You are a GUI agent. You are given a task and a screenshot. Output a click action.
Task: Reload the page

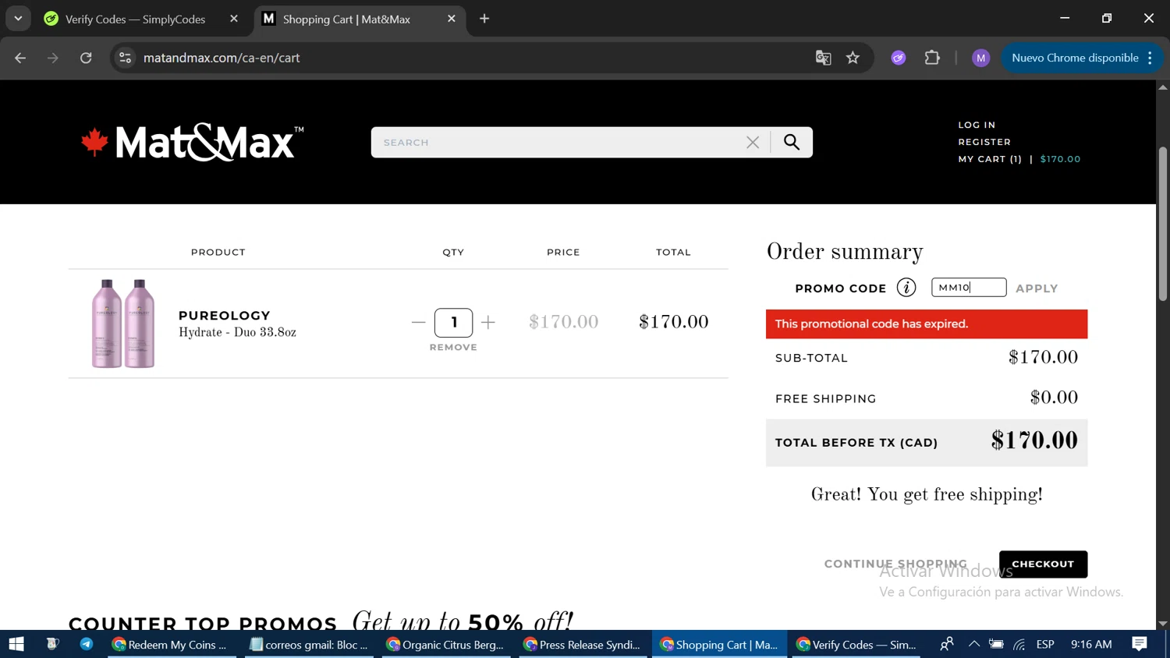tap(86, 58)
